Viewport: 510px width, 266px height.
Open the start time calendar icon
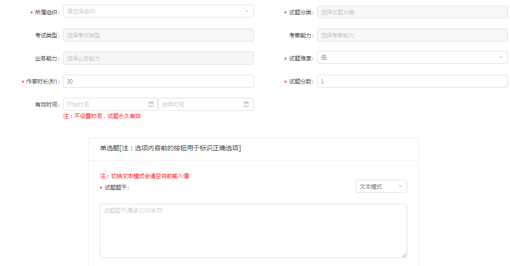[151, 104]
